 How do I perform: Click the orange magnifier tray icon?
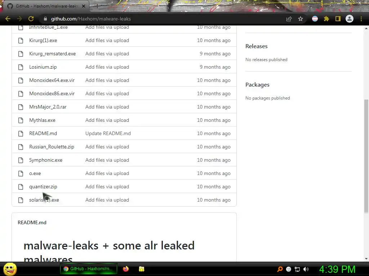pos(280,269)
